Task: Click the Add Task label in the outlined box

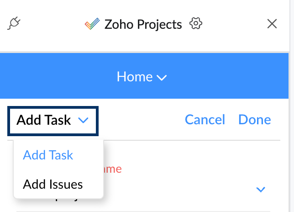Action: coord(43,120)
